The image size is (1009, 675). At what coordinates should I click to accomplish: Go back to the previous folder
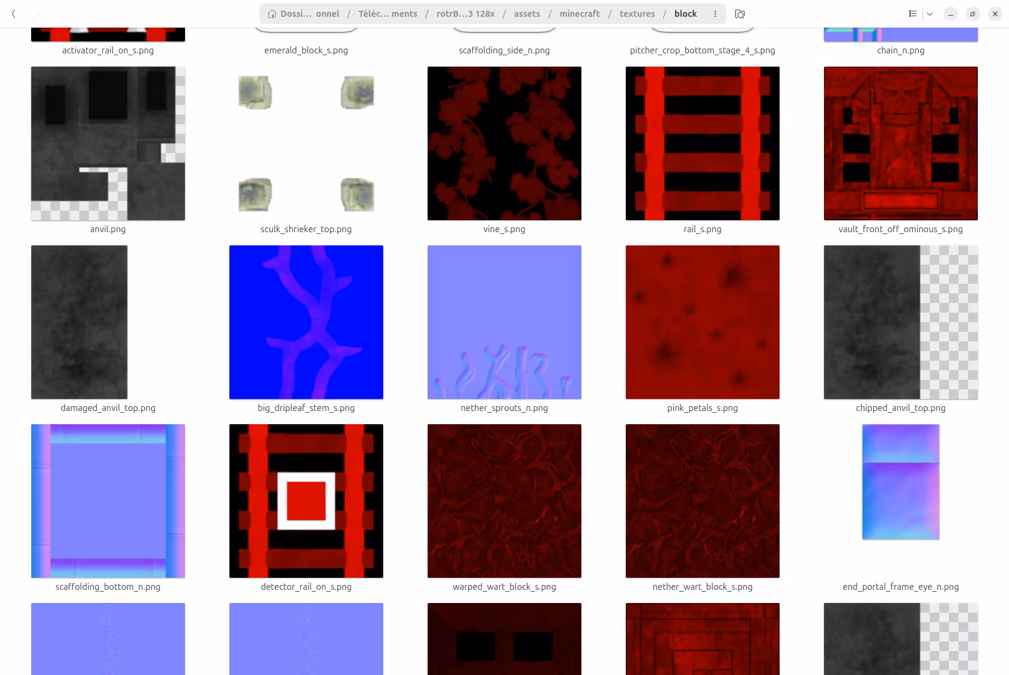tap(14, 14)
